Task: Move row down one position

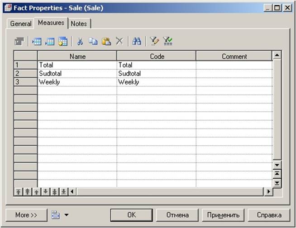Action: (x=46, y=192)
